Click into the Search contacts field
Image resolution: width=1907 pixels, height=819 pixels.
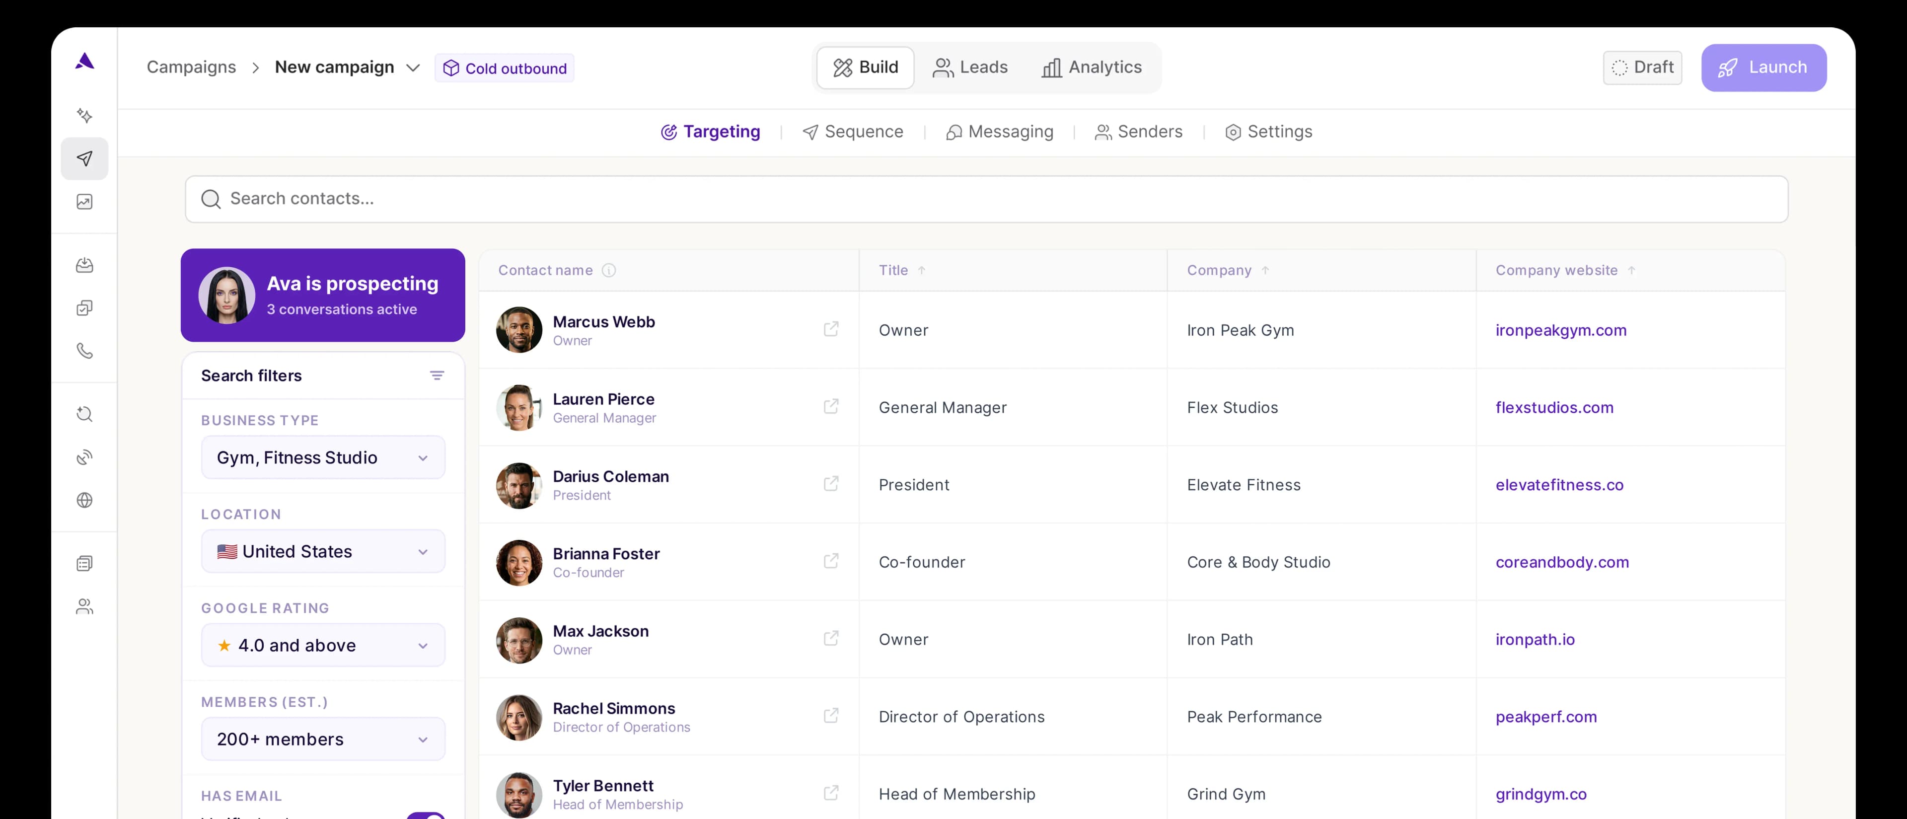point(986,199)
